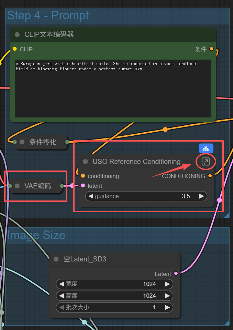Select the USO Reference Conditioning title text
Viewport: 233px width, 330px height.
point(137,162)
